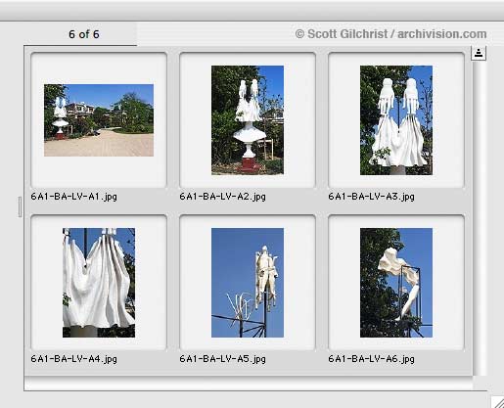Click the 6A1-BA-LV-A1.jpg file name
This screenshot has height=408, width=504.
pos(74,197)
